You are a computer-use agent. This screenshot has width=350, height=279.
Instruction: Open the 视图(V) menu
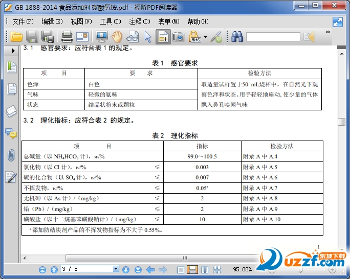(81, 21)
